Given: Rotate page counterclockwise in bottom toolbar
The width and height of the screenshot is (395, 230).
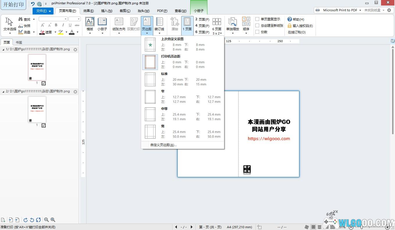Looking at the screenshot, I should click(x=32, y=220).
